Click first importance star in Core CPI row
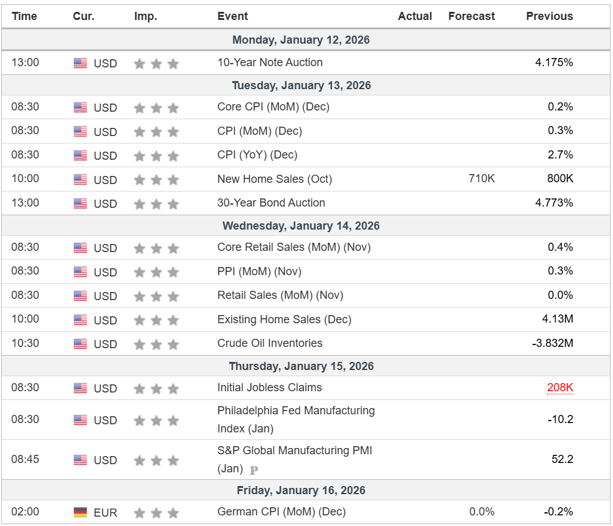The width and height of the screenshot is (613, 526). coord(140,108)
